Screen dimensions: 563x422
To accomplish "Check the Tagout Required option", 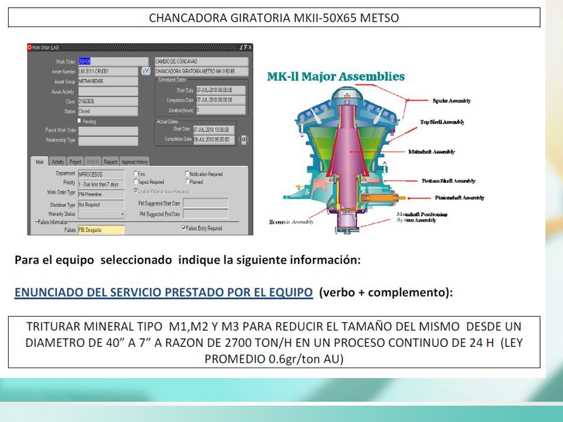I will [135, 182].
